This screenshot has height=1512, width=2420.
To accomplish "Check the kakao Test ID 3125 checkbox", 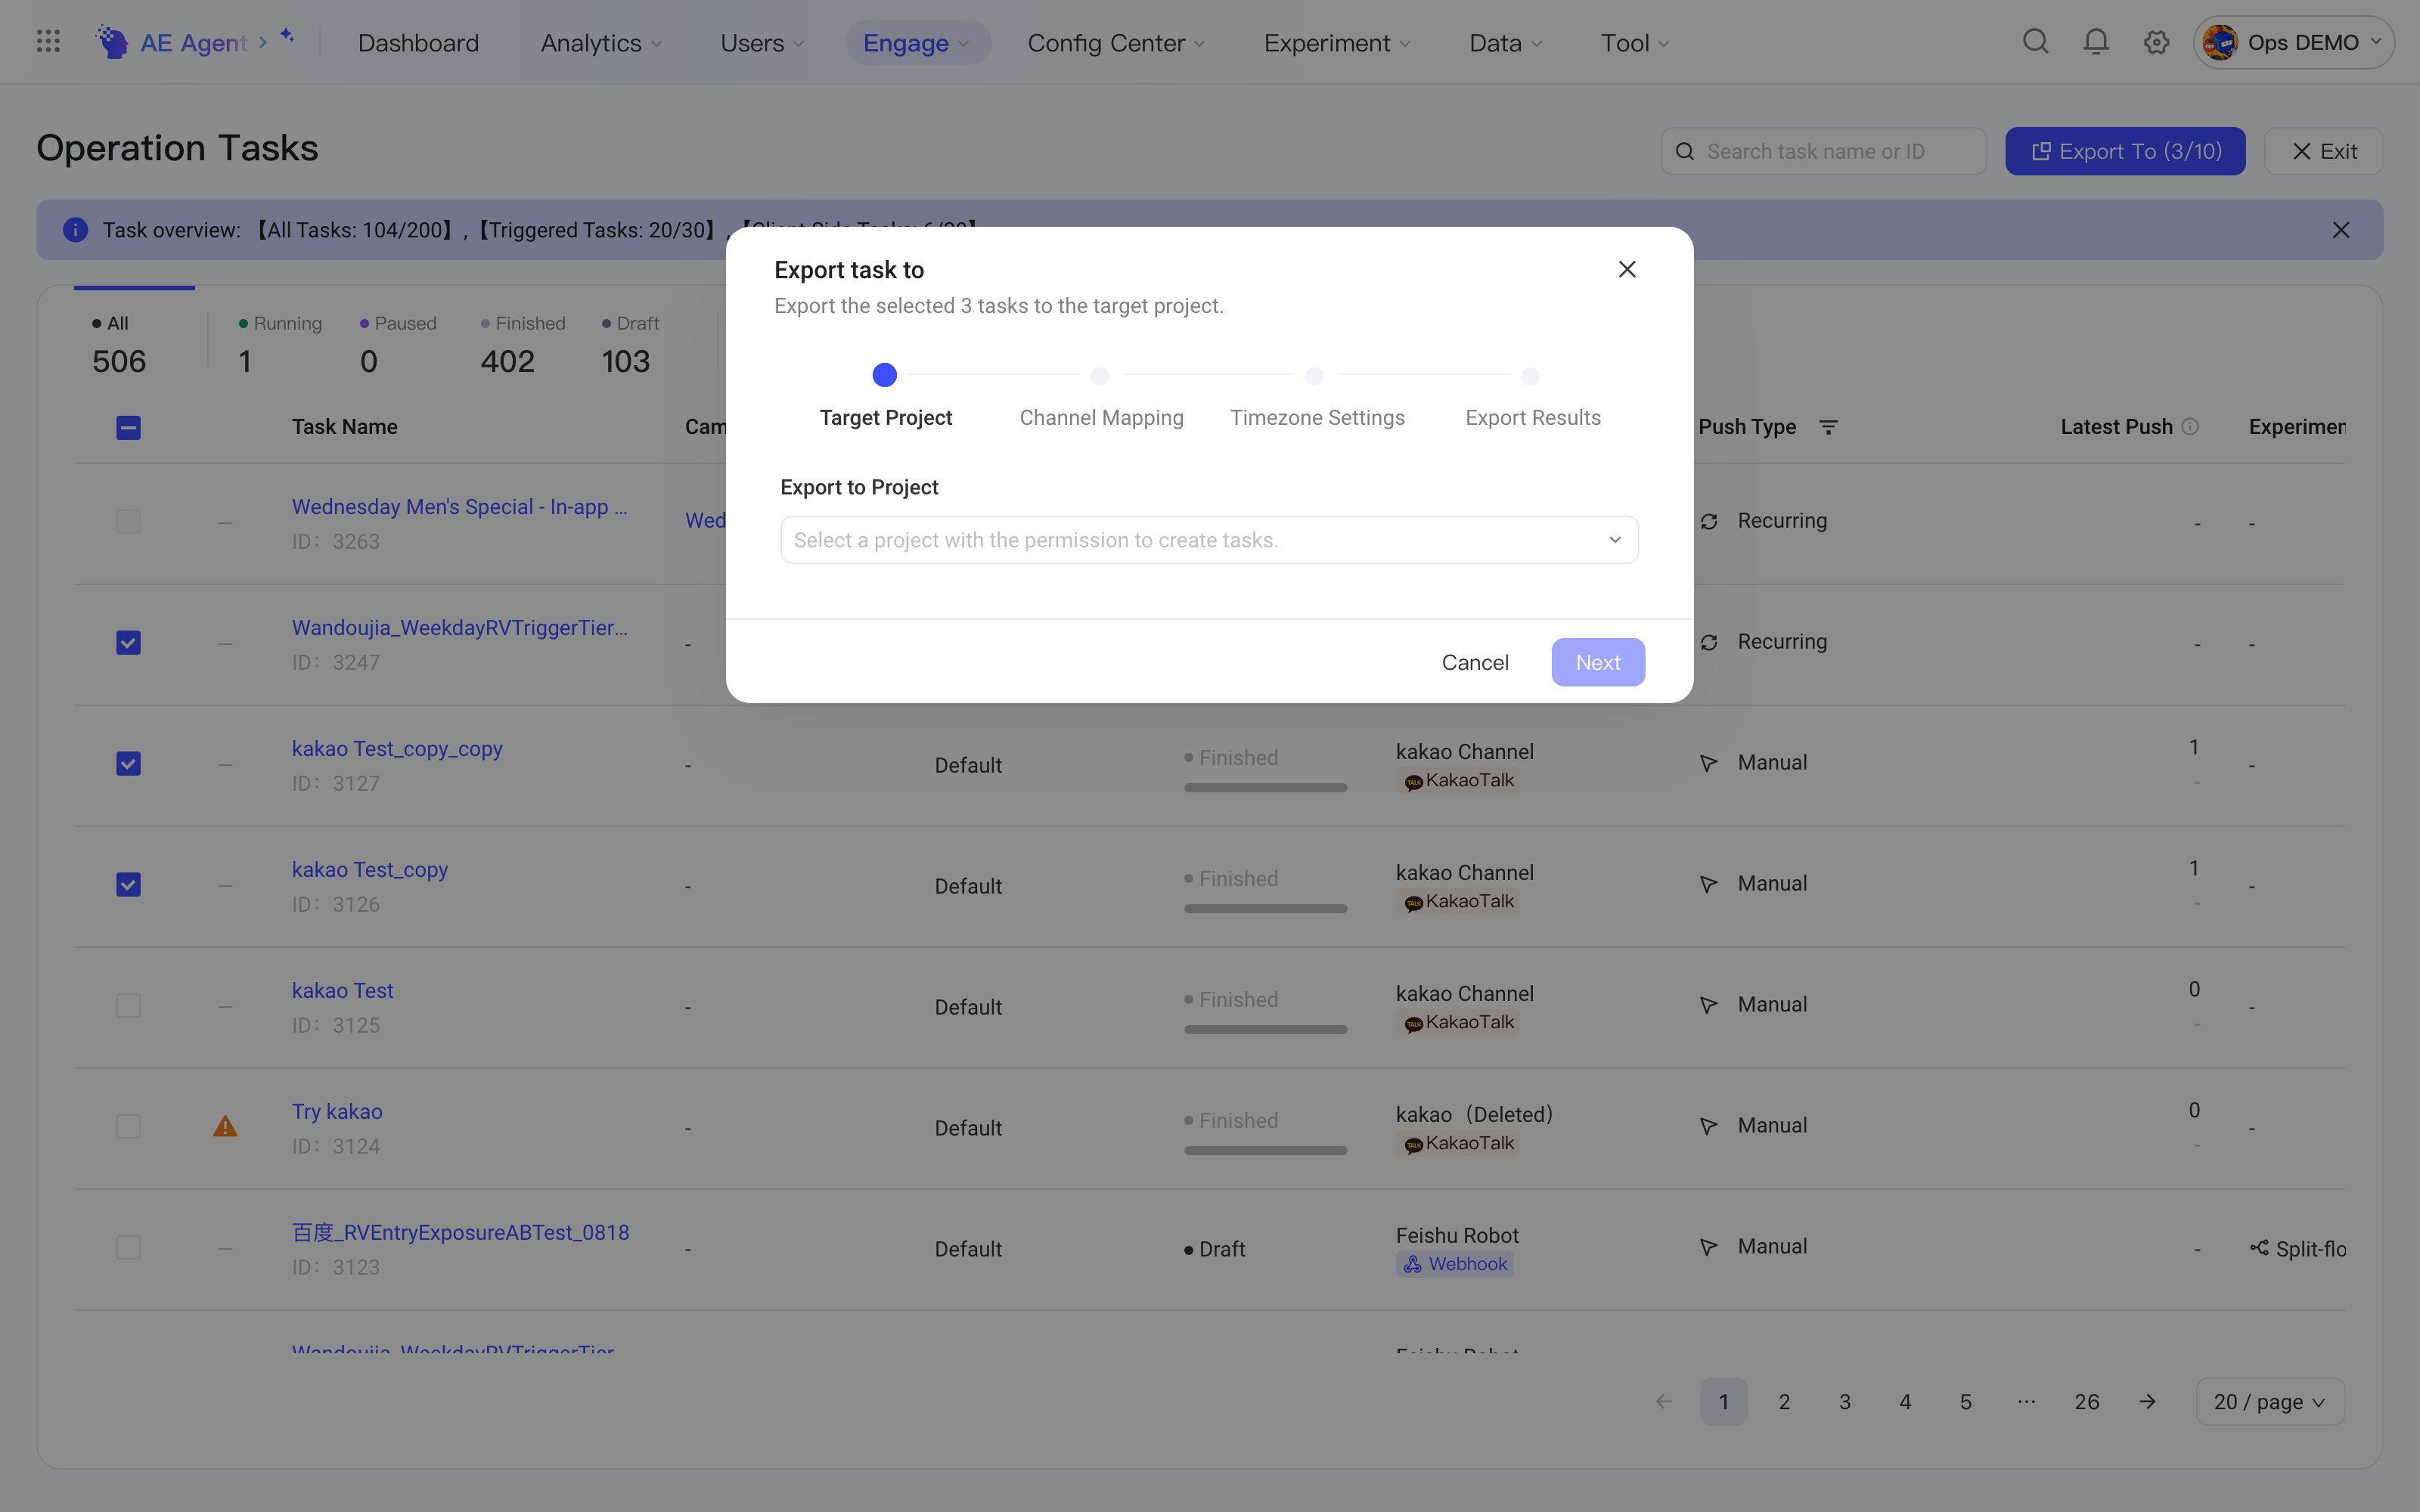I will [x=128, y=1006].
